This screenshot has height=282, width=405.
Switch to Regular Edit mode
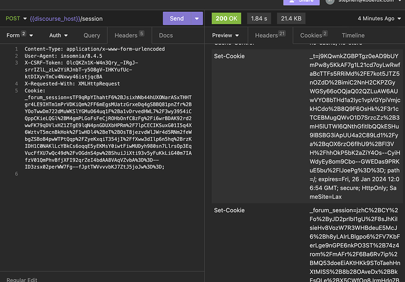[x=22, y=280]
